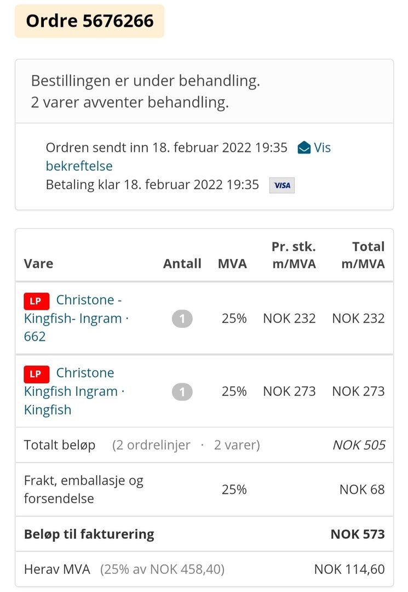This screenshot has height=592, width=408.
Task: Click the Total m/MVA column header
Action: click(363, 255)
